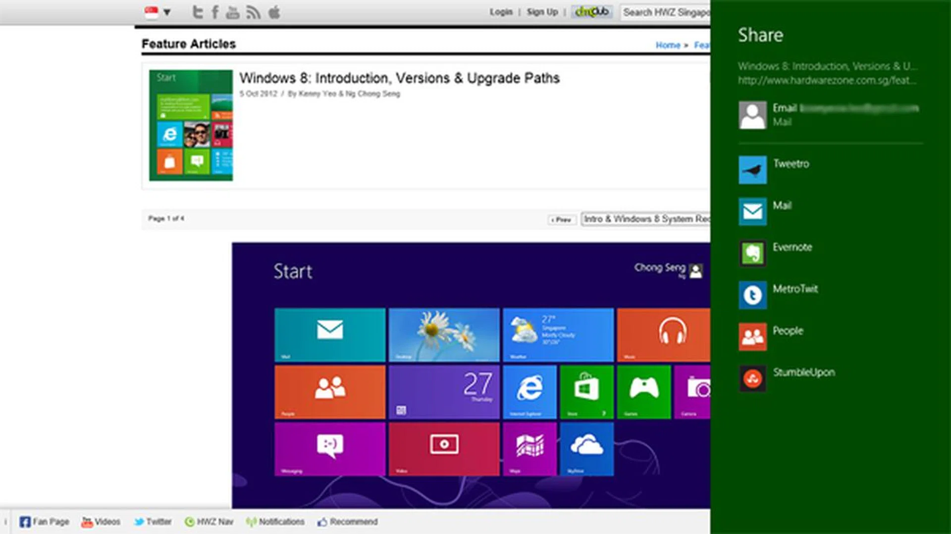951x534 pixels.
Task: Open the Fan Page item in bottom bar
Action: (45, 522)
